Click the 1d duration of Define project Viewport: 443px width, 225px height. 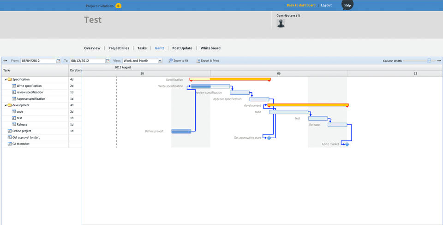tap(72, 131)
